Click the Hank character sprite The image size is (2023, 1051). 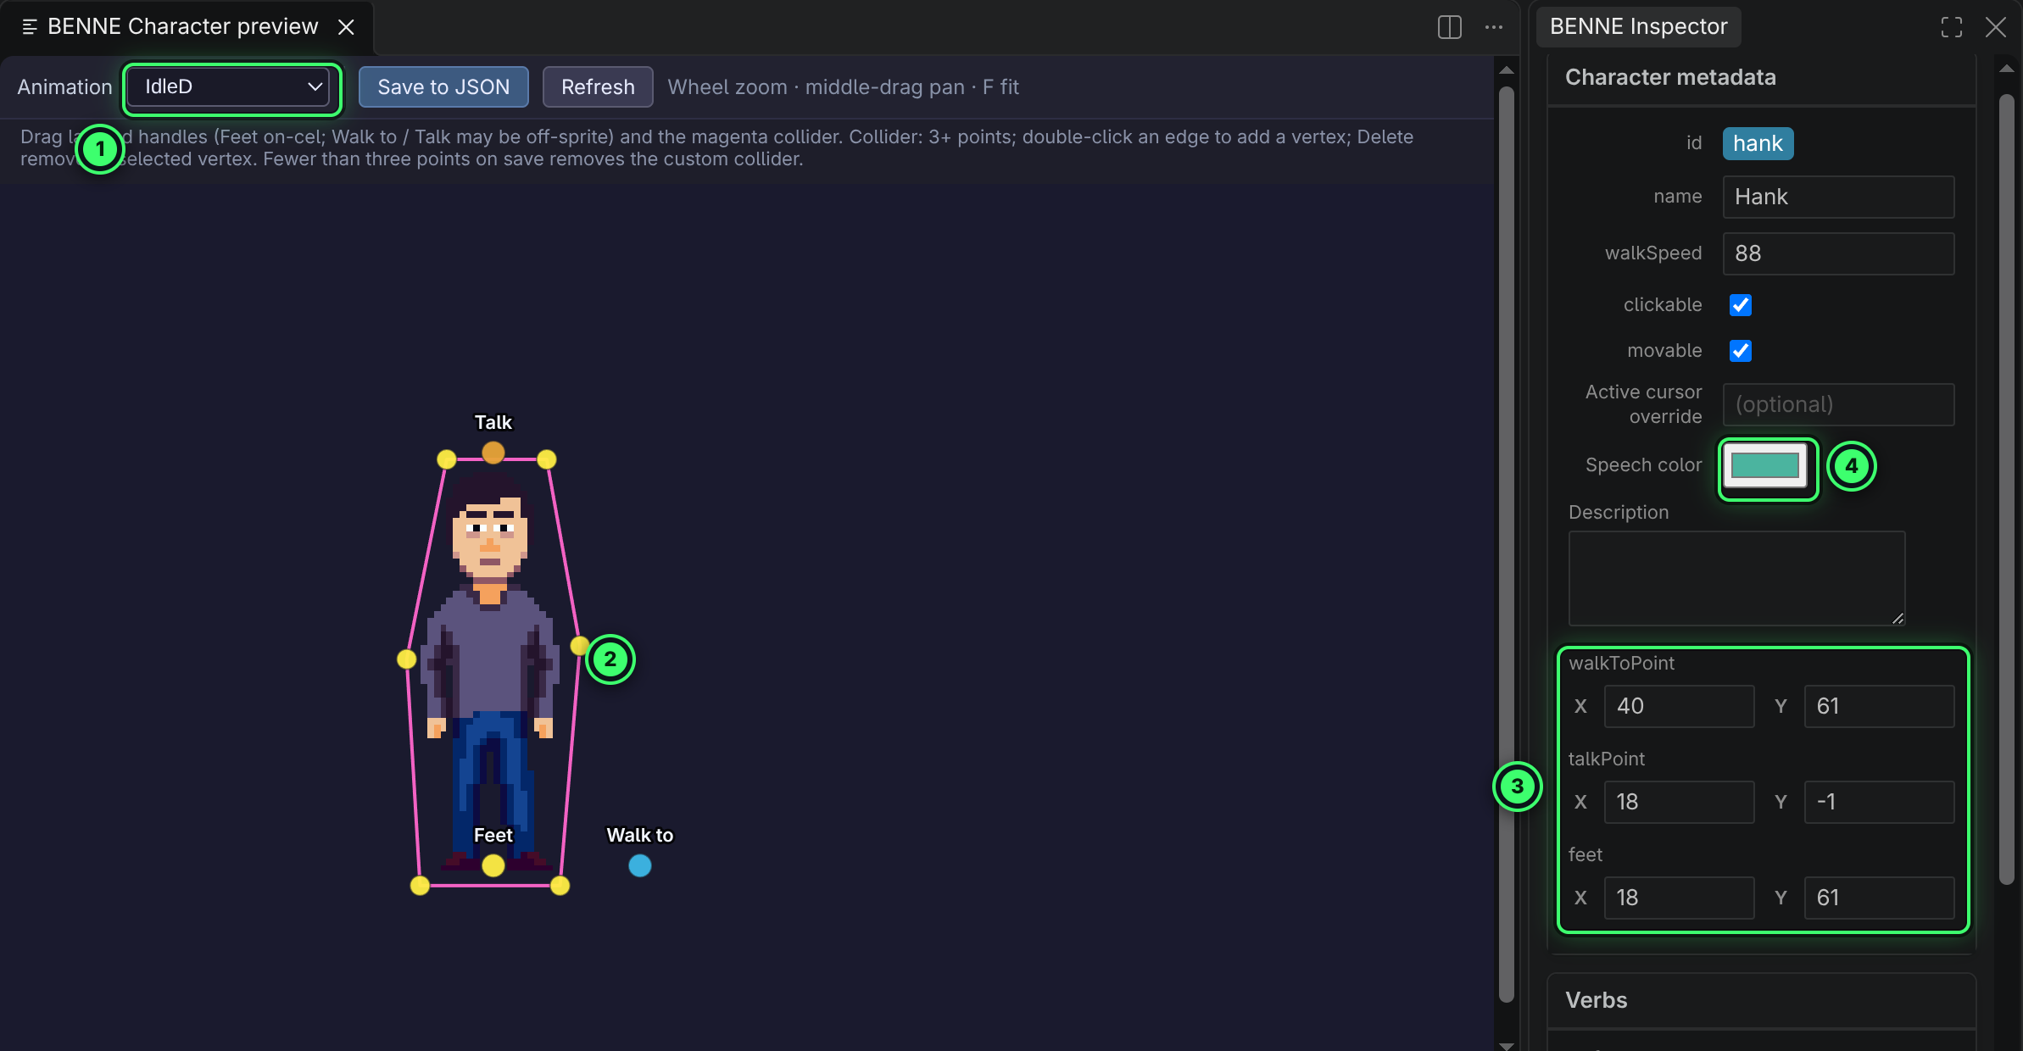tap(490, 670)
